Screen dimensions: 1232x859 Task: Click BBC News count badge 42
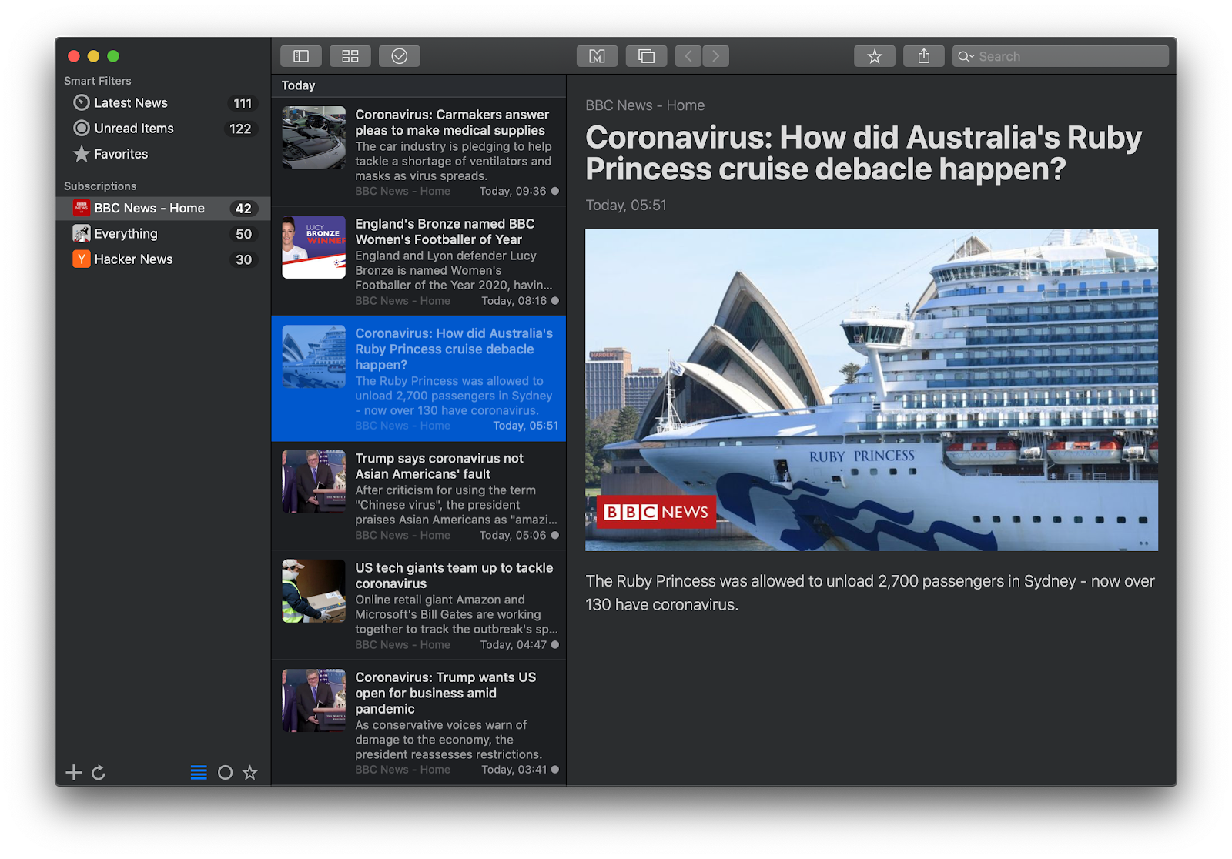(x=244, y=209)
